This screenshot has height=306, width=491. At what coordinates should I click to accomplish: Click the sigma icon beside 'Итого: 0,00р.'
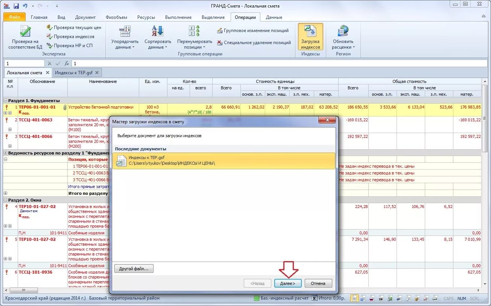(315, 298)
